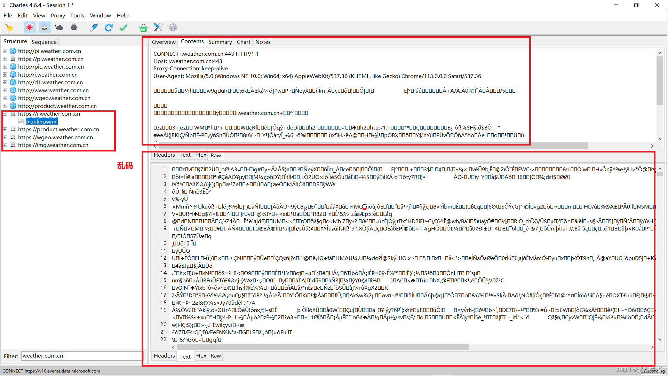The image size is (668, 376).
Task: Click the Compose pen icon
Action: click(94, 28)
